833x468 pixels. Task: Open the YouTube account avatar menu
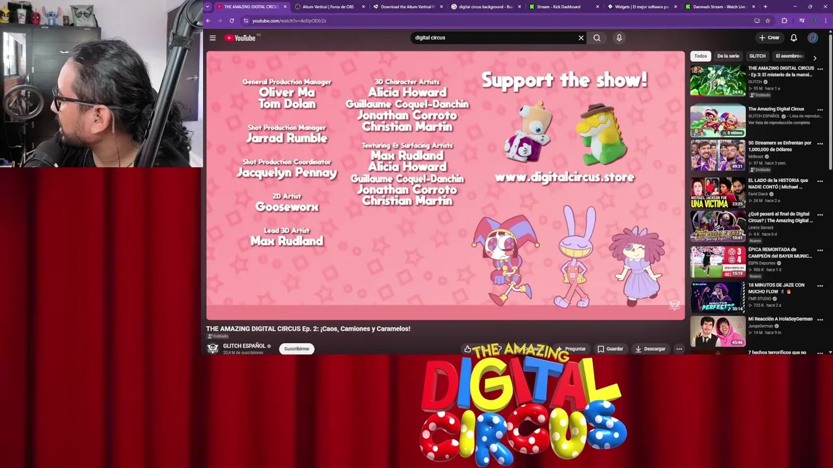coord(813,38)
